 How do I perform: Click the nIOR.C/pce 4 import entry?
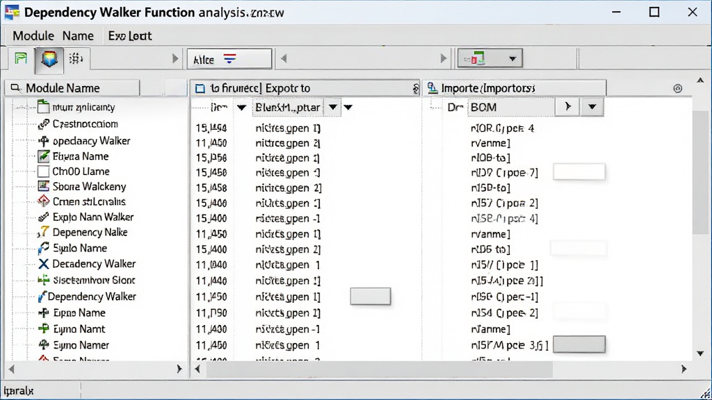tap(503, 128)
